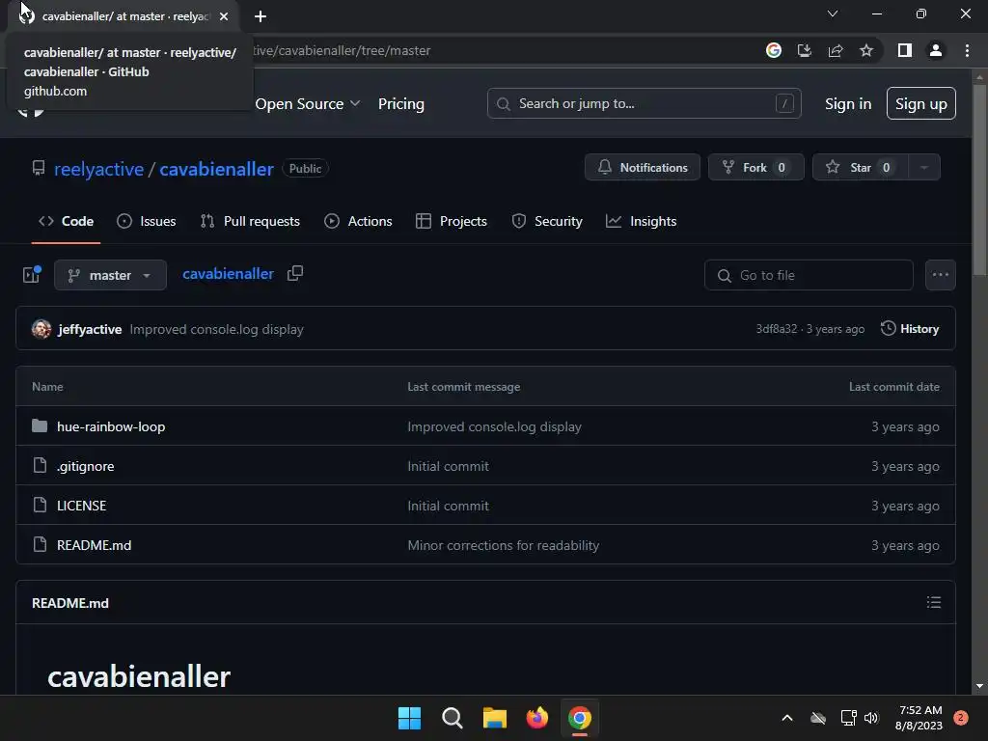Close the cavabienaller browser tab

(224, 16)
